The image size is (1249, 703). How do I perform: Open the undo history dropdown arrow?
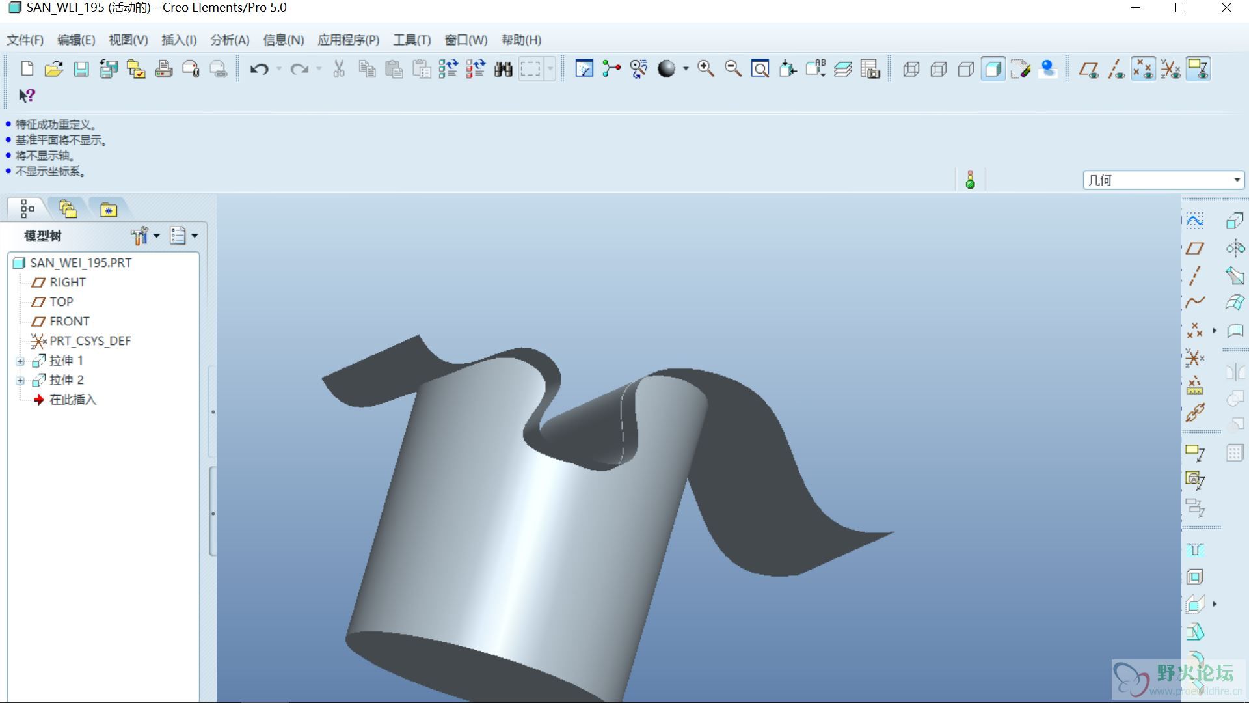(279, 69)
